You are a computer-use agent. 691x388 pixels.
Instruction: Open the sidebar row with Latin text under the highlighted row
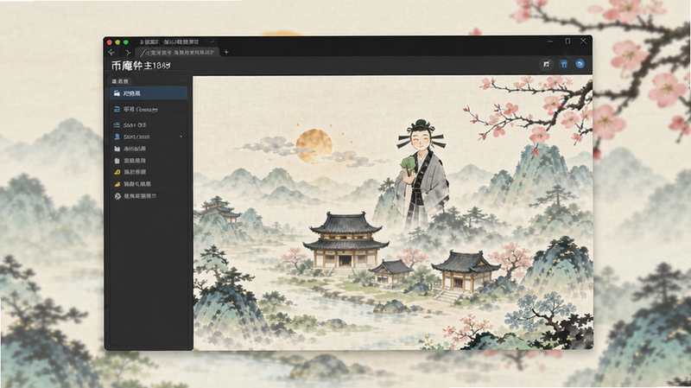coord(148,110)
